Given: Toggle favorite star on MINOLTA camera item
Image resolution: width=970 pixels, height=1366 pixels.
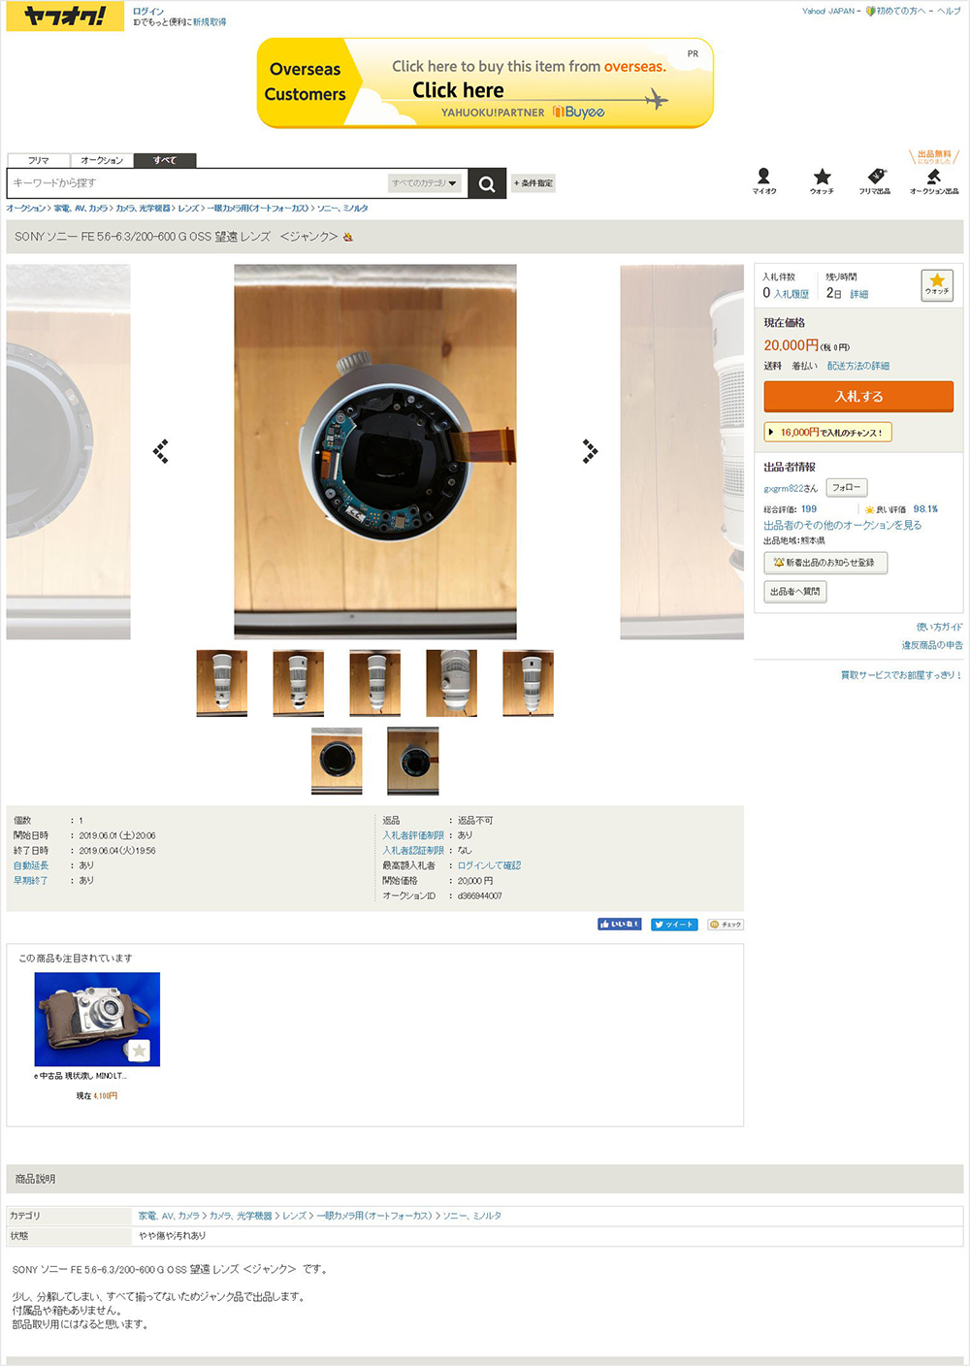Looking at the screenshot, I should tap(139, 1050).
